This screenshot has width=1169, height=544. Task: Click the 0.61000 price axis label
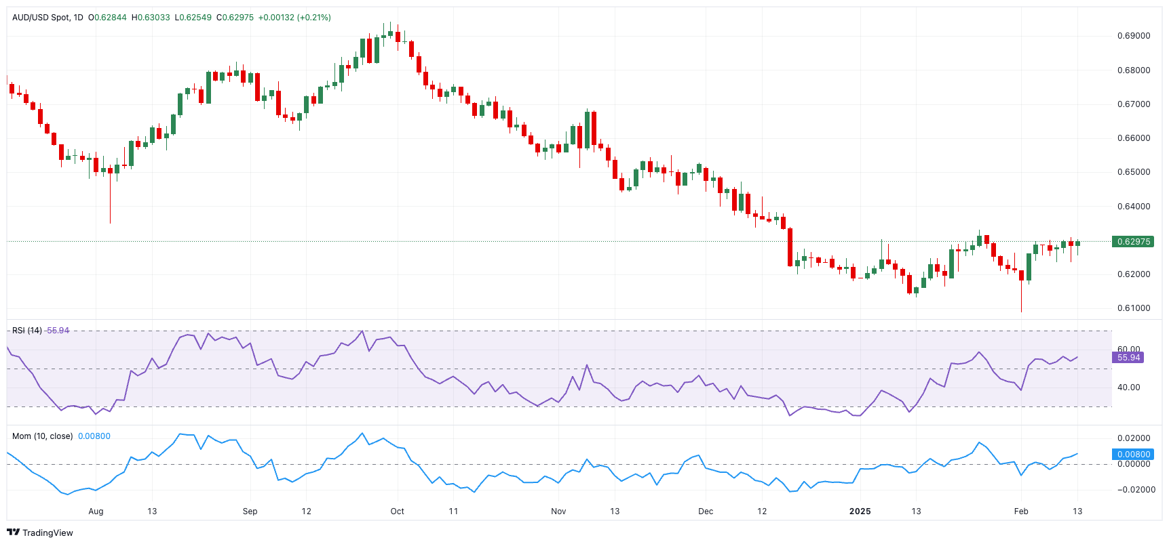point(1133,308)
